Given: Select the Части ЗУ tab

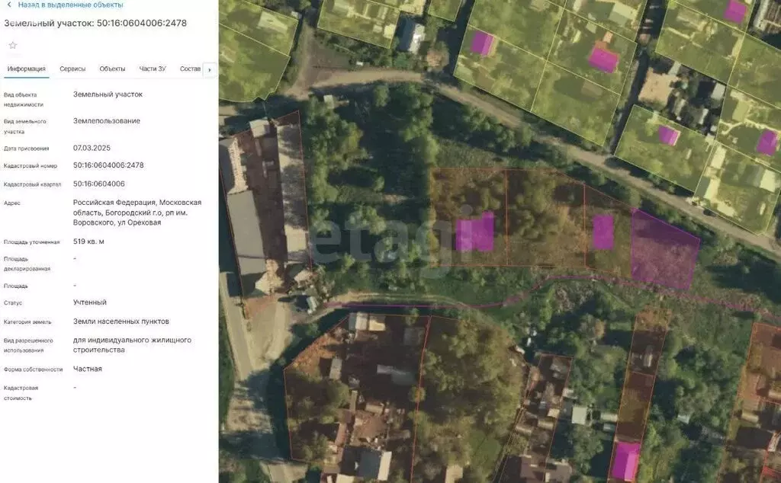Looking at the screenshot, I should pos(153,69).
